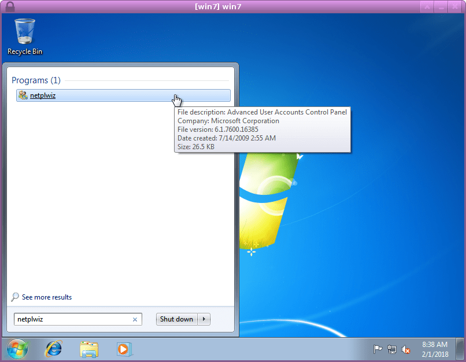The width and height of the screenshot is (466, 362).
Task: Open the clock and date in the tray
Action: pos(434,349)
